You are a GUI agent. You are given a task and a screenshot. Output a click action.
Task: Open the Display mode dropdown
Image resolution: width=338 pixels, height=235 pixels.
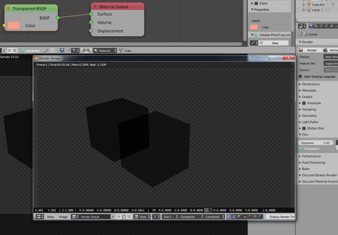coord(331,57)
